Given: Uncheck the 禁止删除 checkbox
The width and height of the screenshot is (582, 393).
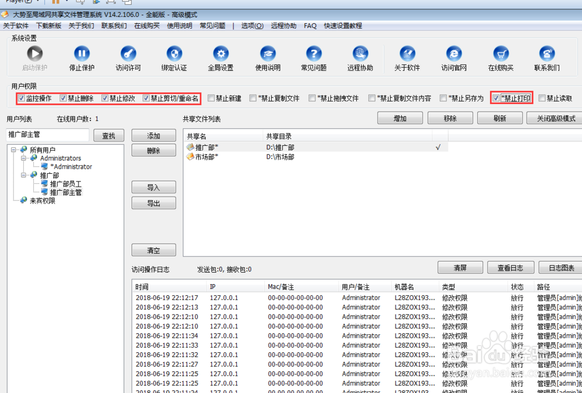Looking at the screenshot, I should point(63,98).
